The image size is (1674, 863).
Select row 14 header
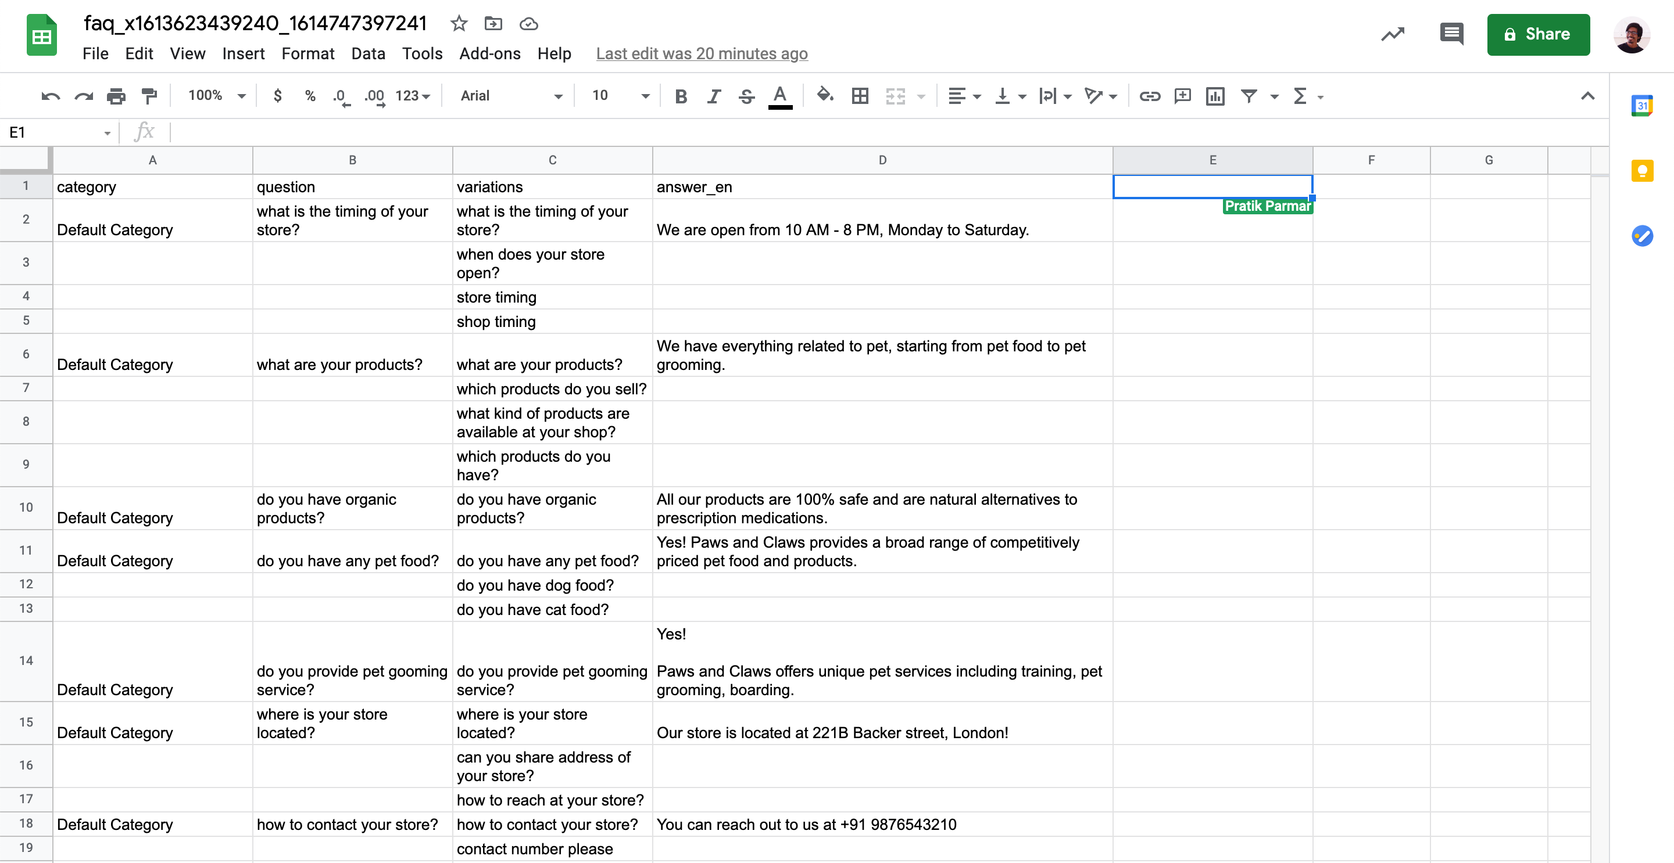point(26,661)
